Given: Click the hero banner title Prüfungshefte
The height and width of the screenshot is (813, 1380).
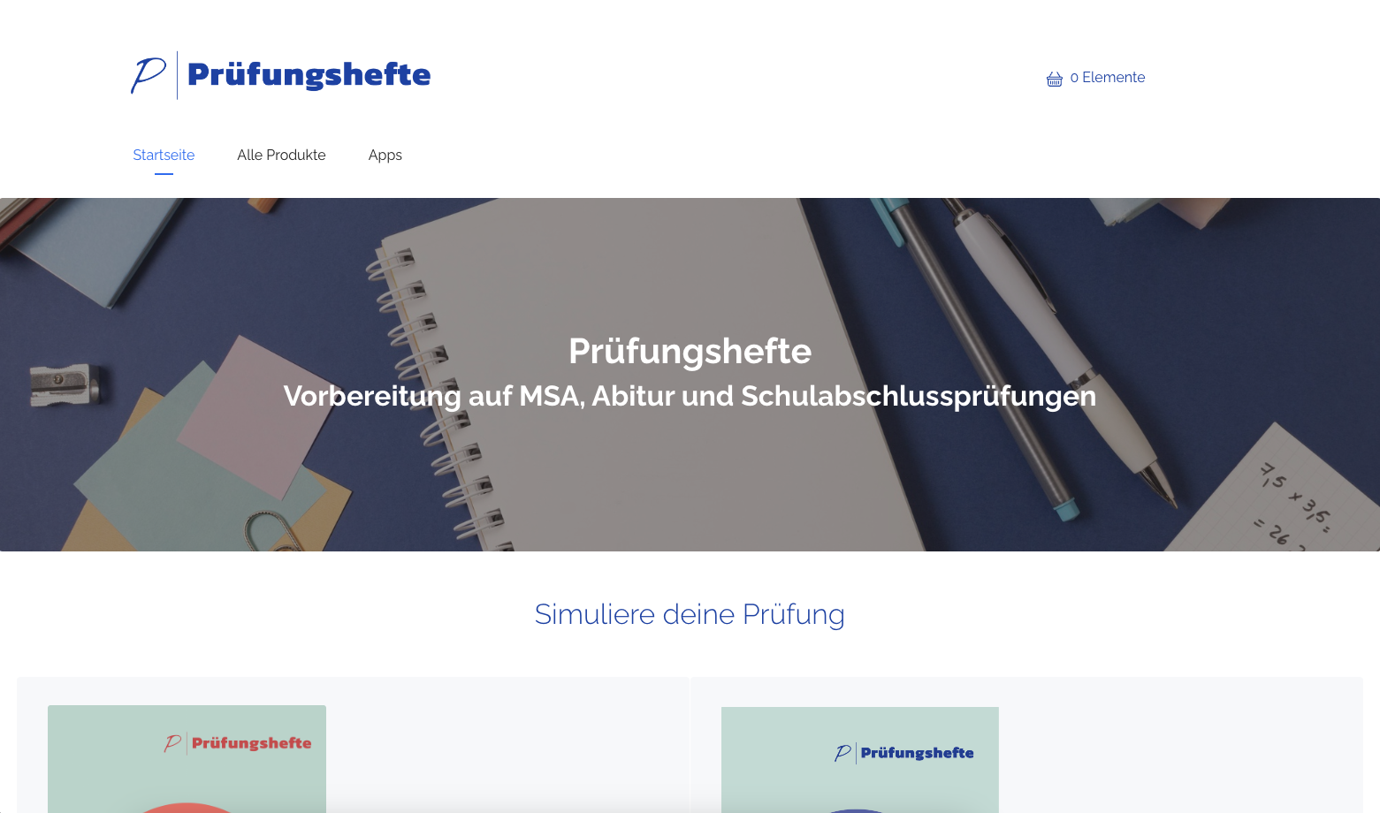Looking at the screenshot, I should click(x=690, y=351).
